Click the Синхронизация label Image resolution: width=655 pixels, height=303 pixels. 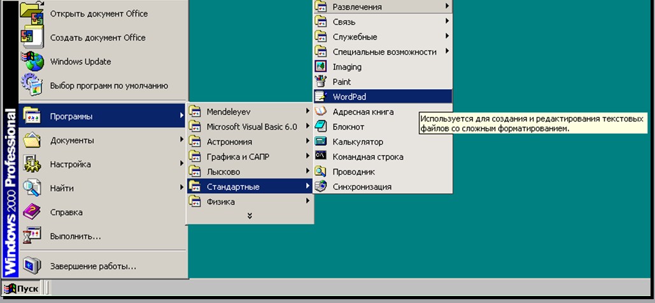coord(362,187)
